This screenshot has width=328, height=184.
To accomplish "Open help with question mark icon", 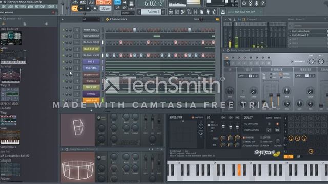I will (x=263, y=3).
